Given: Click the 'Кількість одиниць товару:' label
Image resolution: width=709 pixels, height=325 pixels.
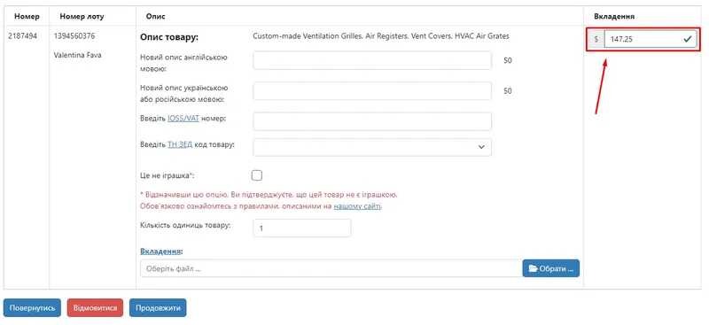Looking at the screenshot, I should [x=185, y=225].
